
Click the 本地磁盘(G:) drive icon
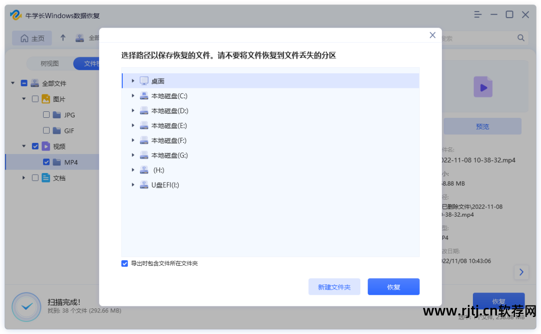(144, 155)
